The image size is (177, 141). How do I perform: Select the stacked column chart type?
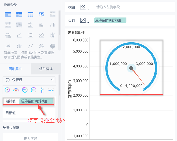pos(41,25)
